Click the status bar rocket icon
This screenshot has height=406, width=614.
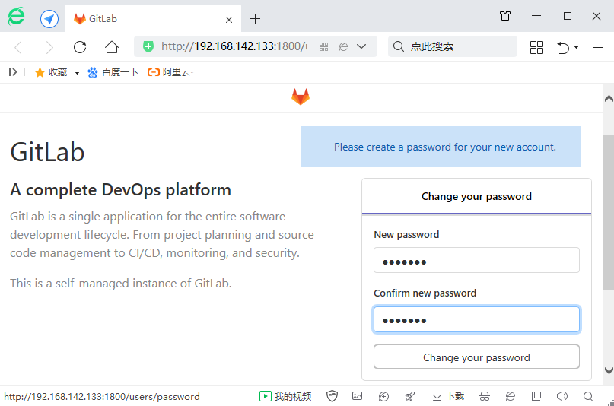pos(409,396)
